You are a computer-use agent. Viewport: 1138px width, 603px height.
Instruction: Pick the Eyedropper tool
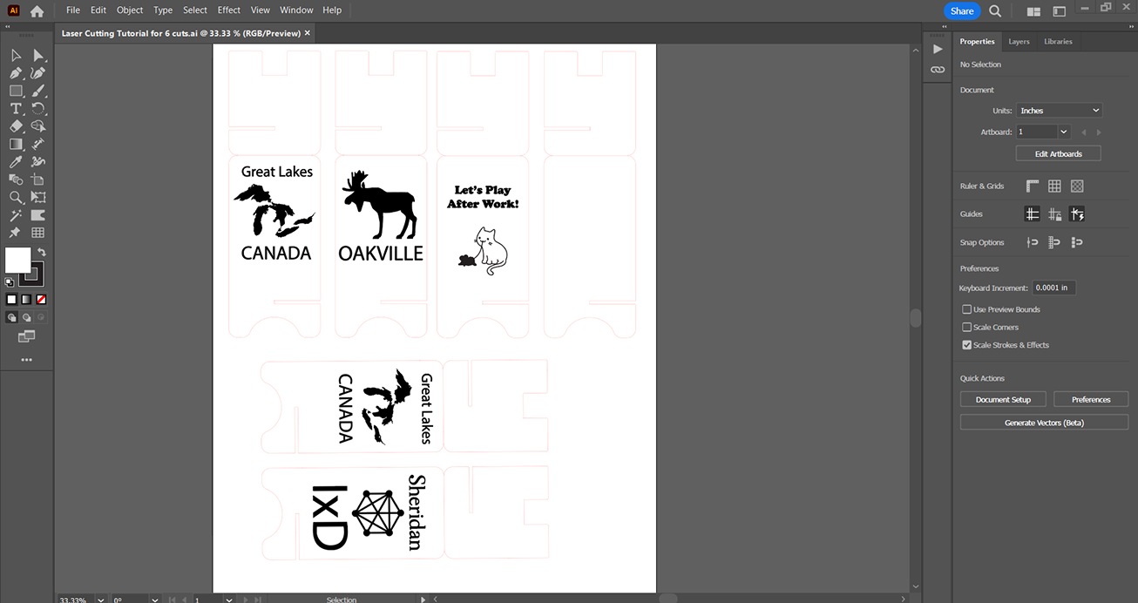pyautogui.click(x=16, y=162)
